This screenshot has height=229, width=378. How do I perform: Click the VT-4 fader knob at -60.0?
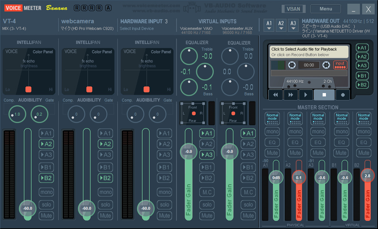pos(28,208)
